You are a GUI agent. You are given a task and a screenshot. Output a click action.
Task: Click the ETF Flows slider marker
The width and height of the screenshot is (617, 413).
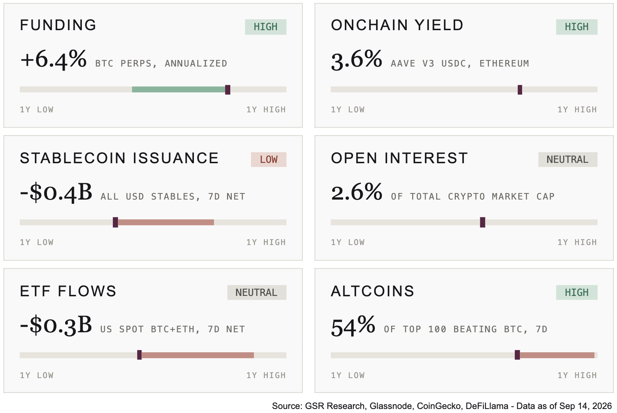click(x=139, y=355)
